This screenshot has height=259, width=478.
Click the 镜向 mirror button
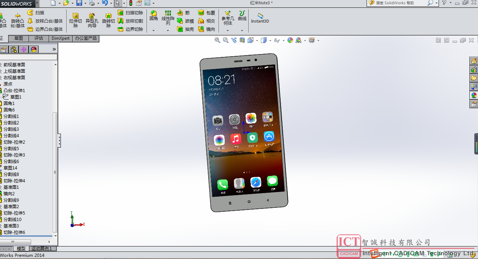[x=207, y=29]
